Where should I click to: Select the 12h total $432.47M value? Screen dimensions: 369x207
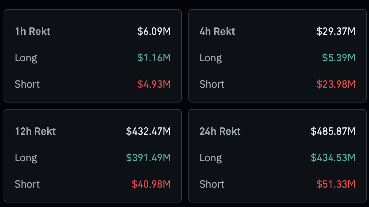[148, 131]
